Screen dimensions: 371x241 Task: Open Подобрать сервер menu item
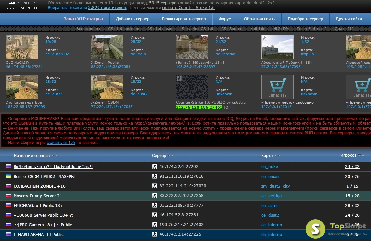pyautogui.click(x=305, y=19)
